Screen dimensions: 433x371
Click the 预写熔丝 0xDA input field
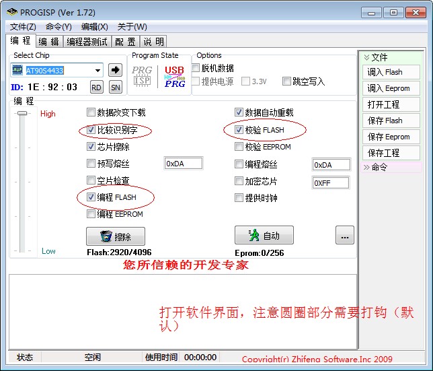(x=184, y=164)
